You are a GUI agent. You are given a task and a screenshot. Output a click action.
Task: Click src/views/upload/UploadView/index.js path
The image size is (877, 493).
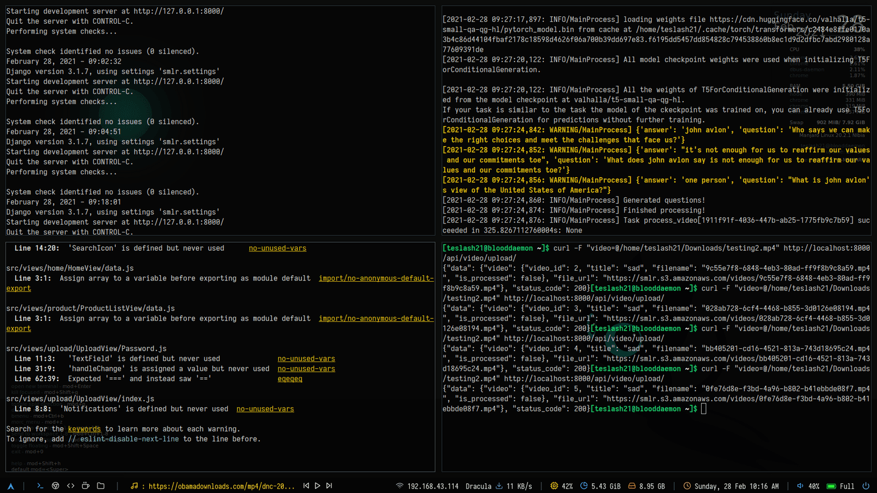80,399
